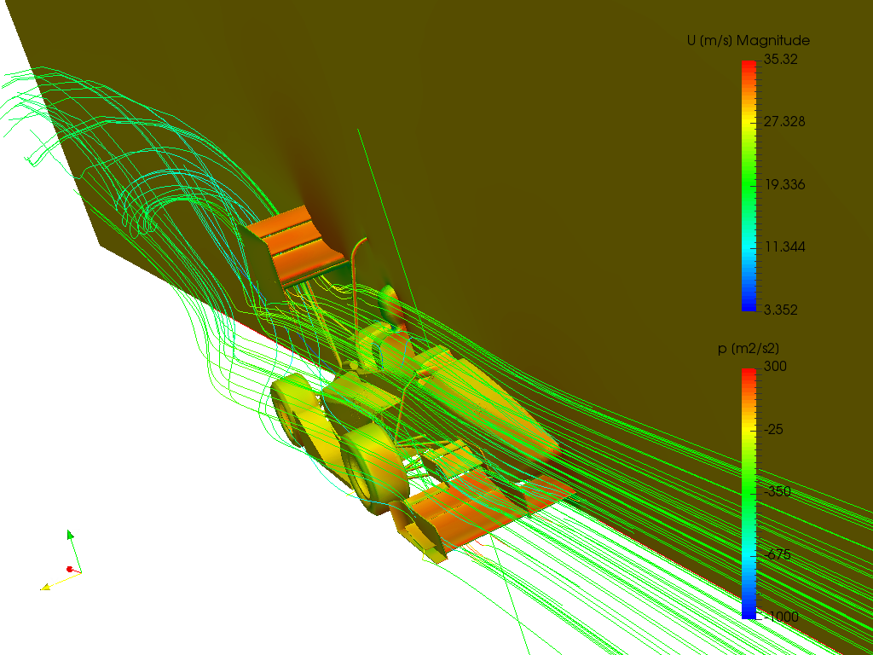Viewport: 873px width, 655px height.
Task: Click the 19.336 velocity legend value
Action: (783, 184)
